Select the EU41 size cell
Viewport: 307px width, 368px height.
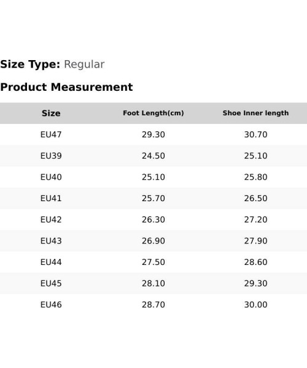point(51,198)
